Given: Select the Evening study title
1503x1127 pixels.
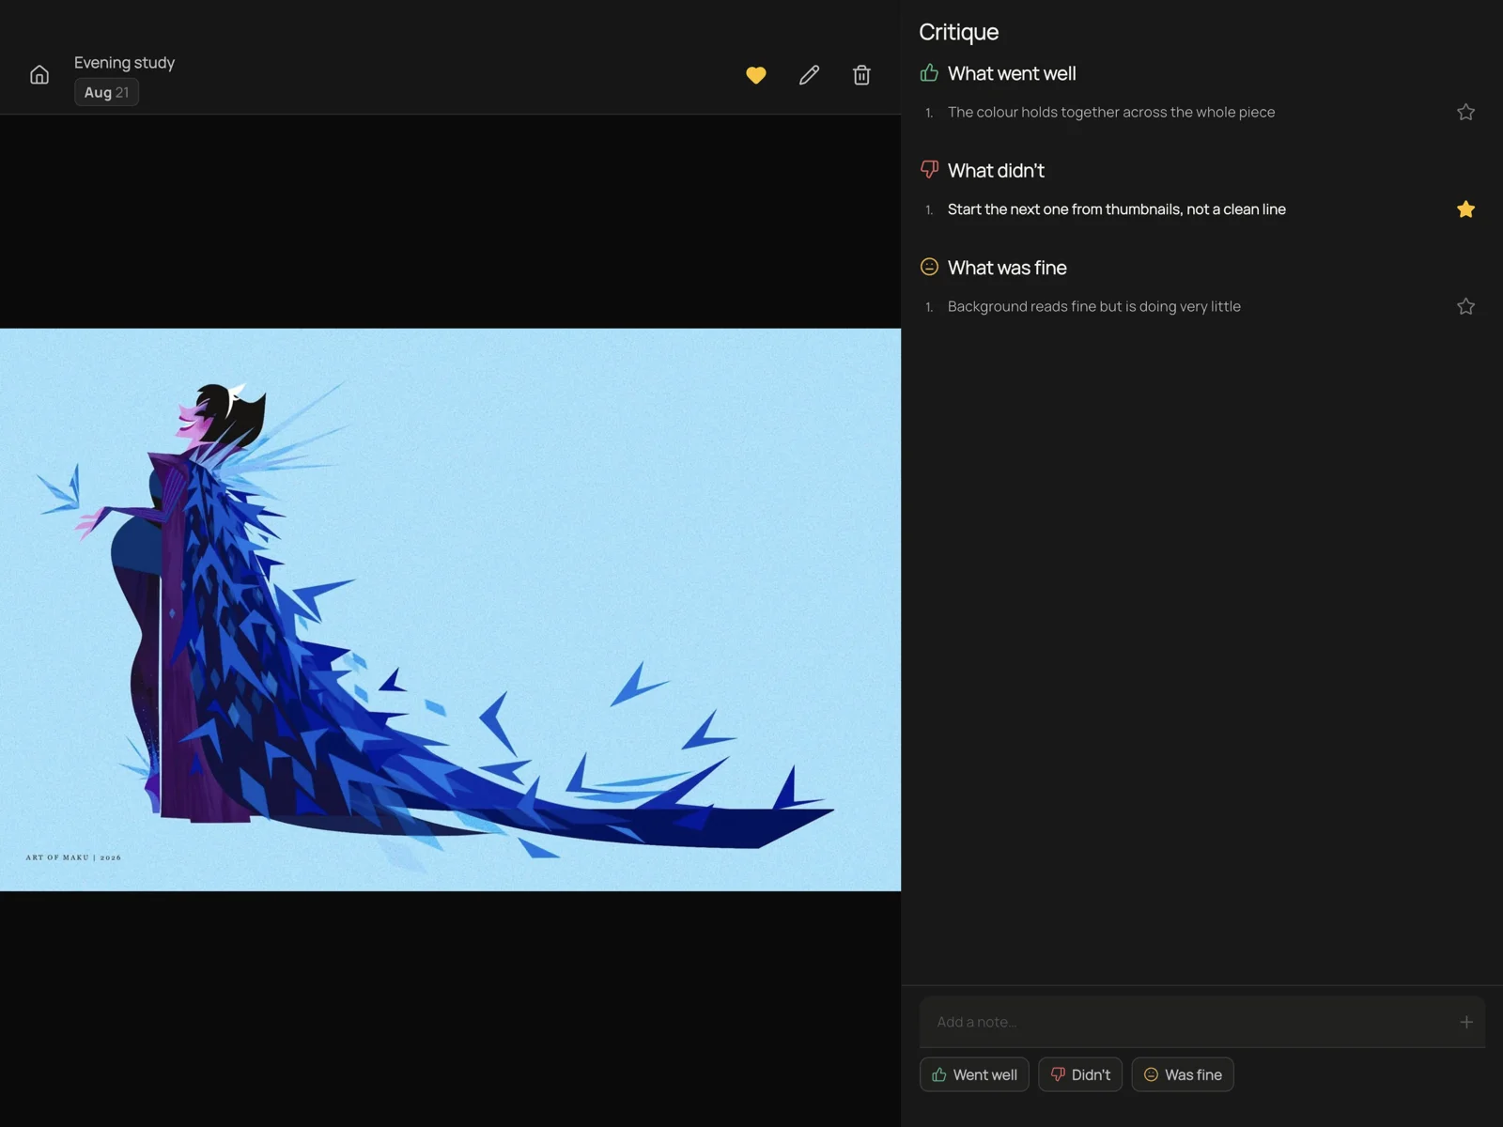Looking at the screenshot, I should coord(124,62).
